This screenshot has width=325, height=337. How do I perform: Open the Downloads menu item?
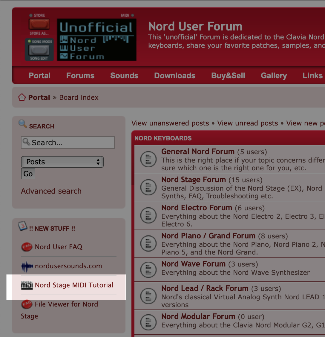tap(175, 76)
